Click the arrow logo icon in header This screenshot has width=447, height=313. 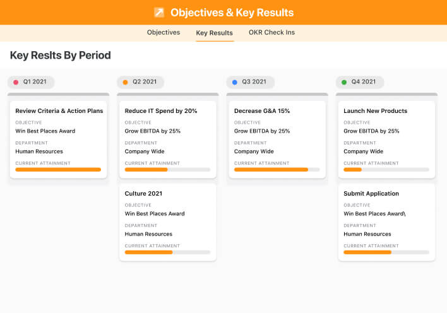[159, 13]
